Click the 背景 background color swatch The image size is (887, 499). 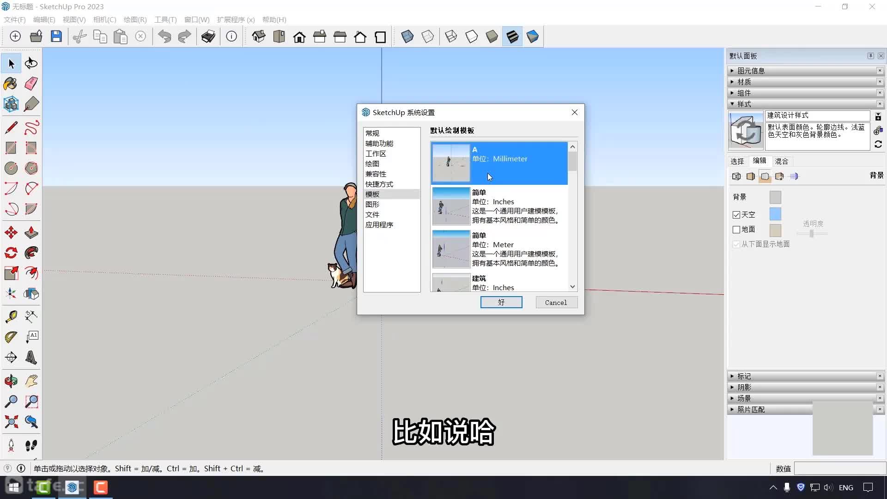[x=775, y=197]
